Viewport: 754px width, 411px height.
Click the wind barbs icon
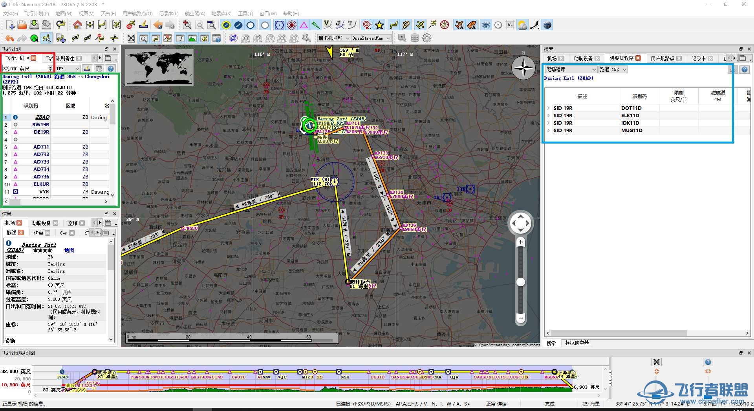tap(534, 25)
